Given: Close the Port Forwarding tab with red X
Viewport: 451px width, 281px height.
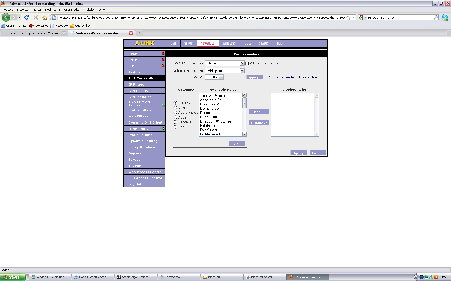Looking at the screenshot, I should pyautogui.click(x=131, y=33).
